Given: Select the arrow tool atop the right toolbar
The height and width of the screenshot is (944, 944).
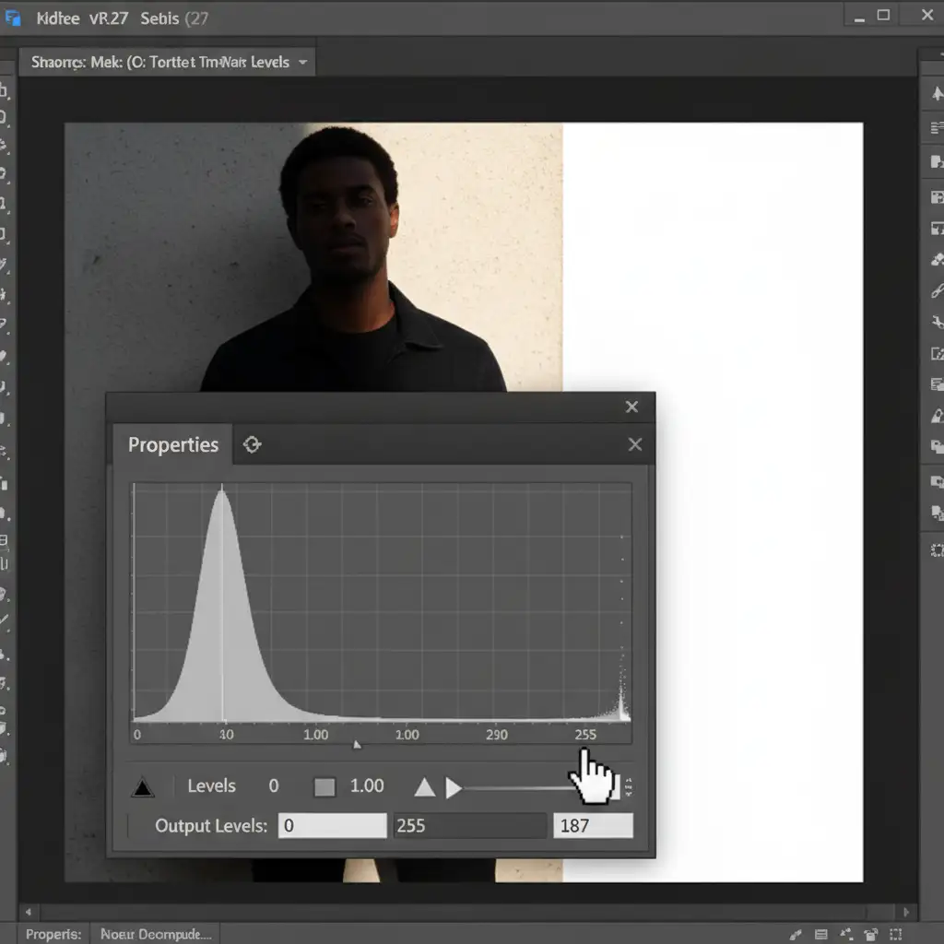Looking at the screenshot, I should point(937,94).
